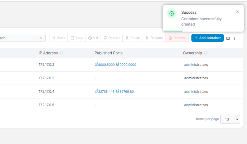The image size is (247, 144).
Task: Click administrators in the 172.17.0.2 row
Action: (196, 65)
